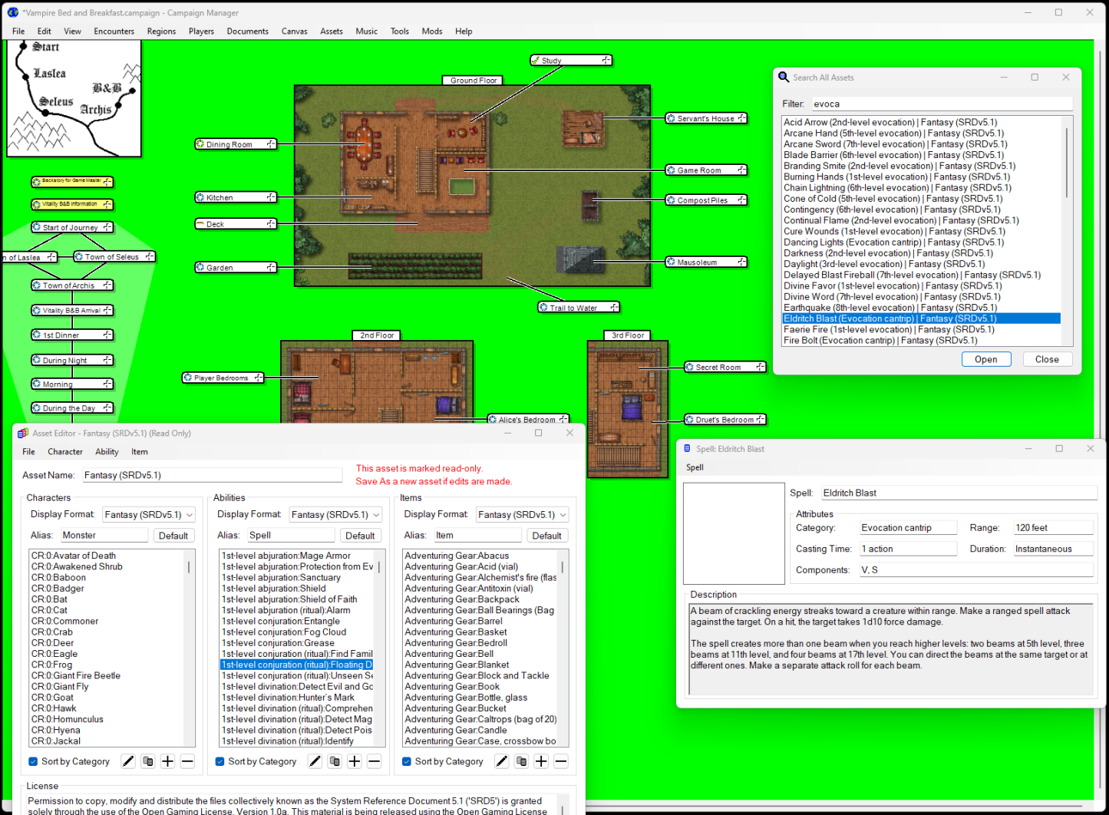This screenshot has height=815, width=1109.
Task: Open Abilities Display Format dropdown
Action: 335,515
